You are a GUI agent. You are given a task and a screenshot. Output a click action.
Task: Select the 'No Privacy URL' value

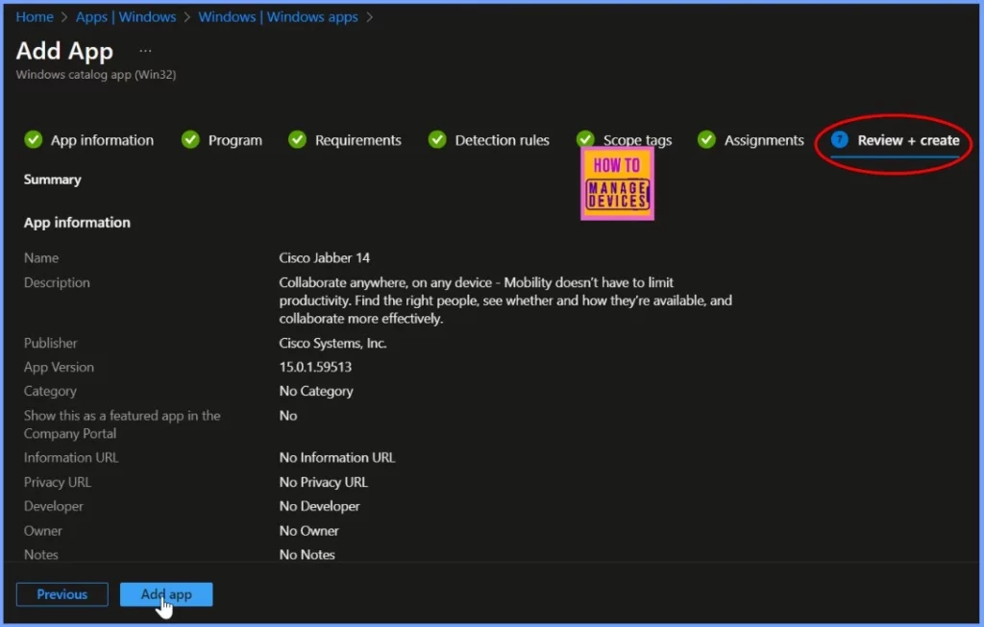point(323,482)
